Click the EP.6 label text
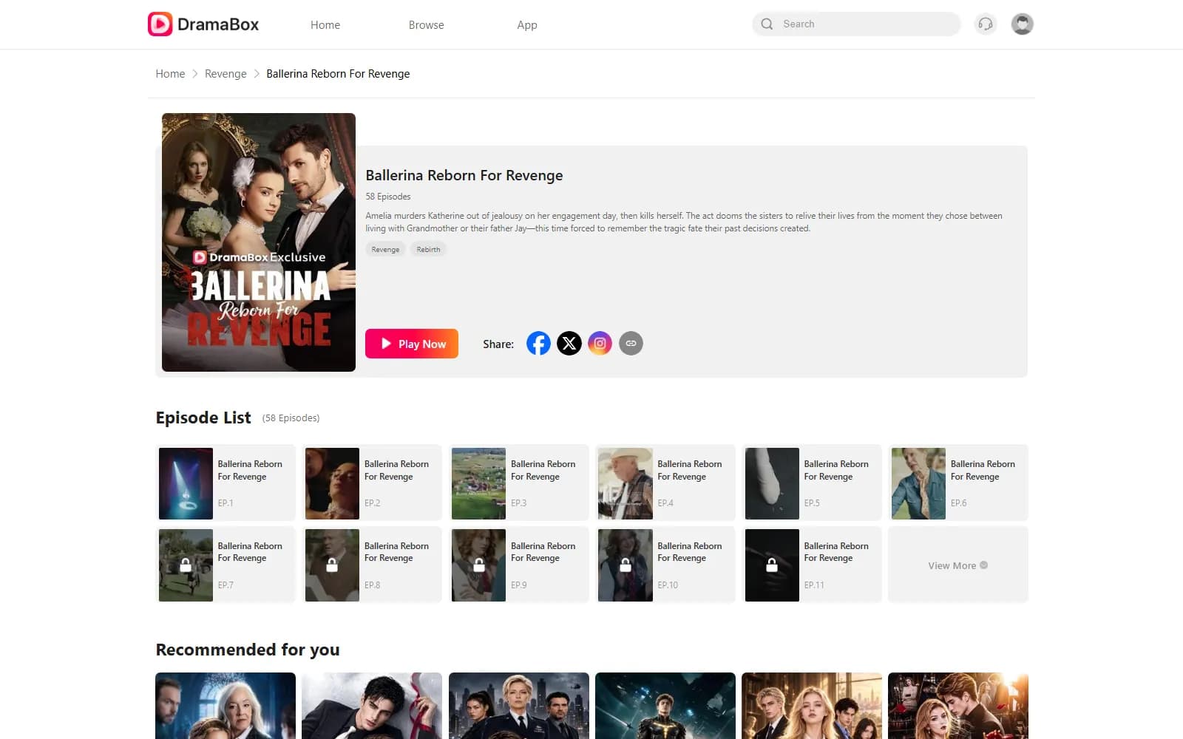 [958, 503]
